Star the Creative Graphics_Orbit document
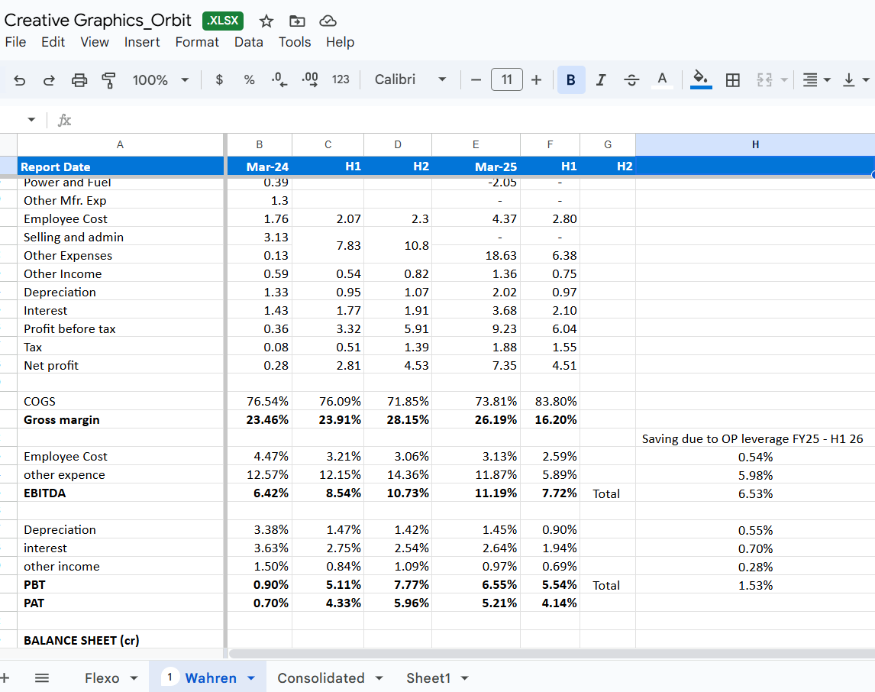 266,21
